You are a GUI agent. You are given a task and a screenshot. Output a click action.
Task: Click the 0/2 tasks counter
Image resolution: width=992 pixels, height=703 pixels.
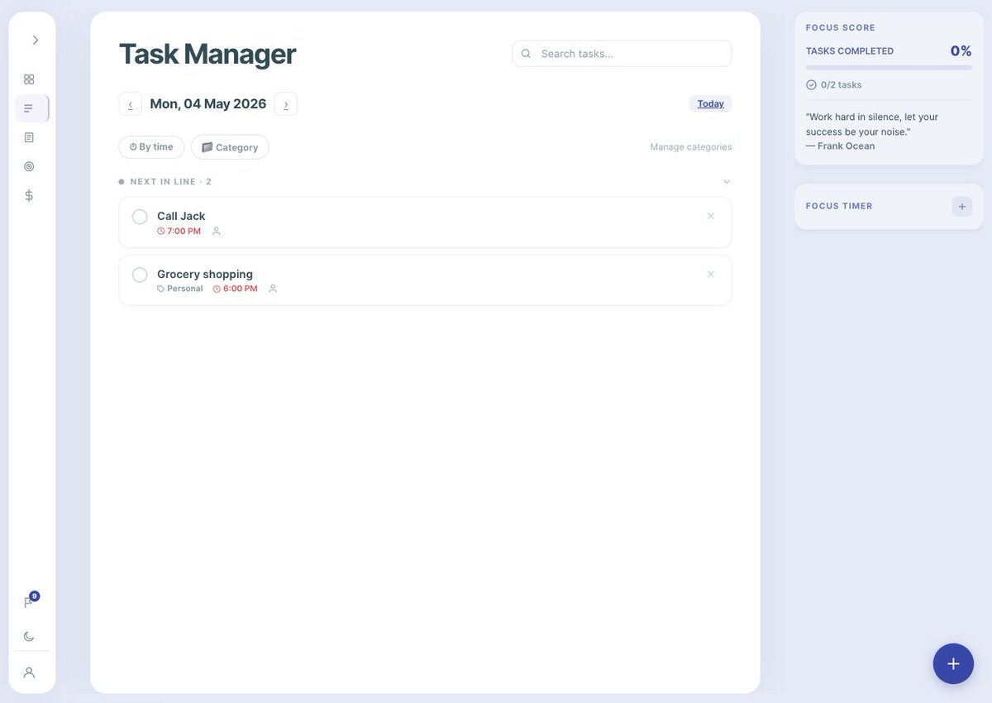click(x=834, y=84)
